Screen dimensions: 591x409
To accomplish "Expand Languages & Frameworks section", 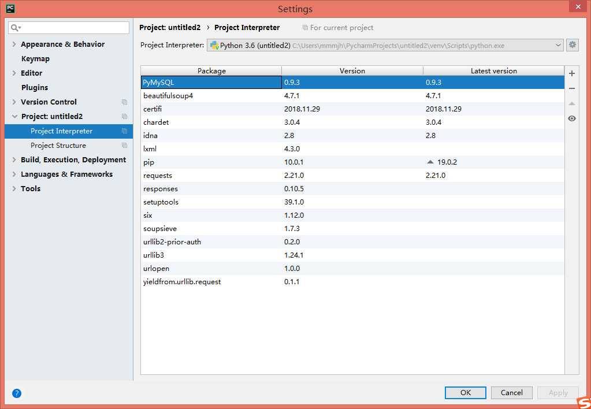I will (x=14, y=174).
